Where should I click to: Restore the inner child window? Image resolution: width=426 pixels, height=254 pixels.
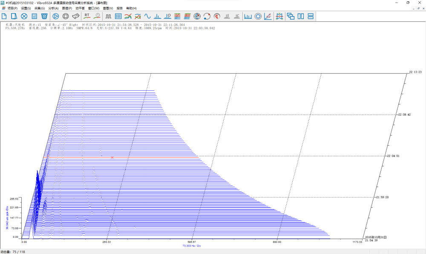[418, 9]
